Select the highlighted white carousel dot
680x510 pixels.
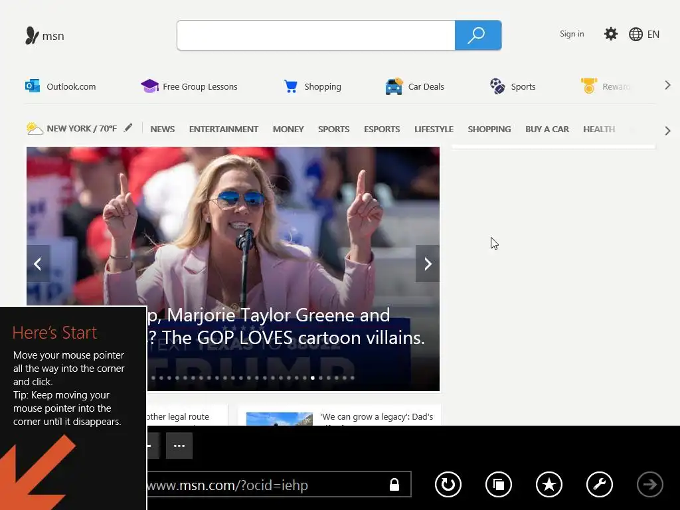point(313,378)
